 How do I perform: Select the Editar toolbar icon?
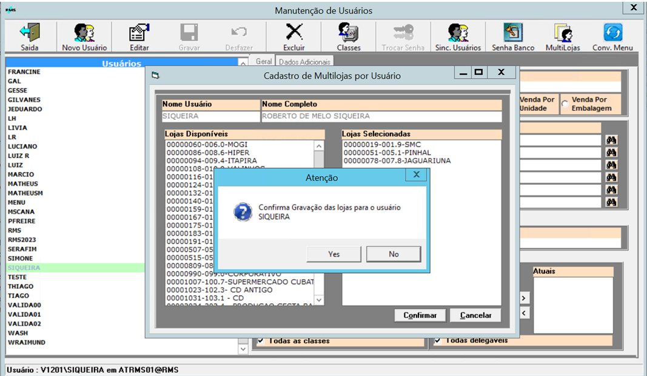point(139,32)
